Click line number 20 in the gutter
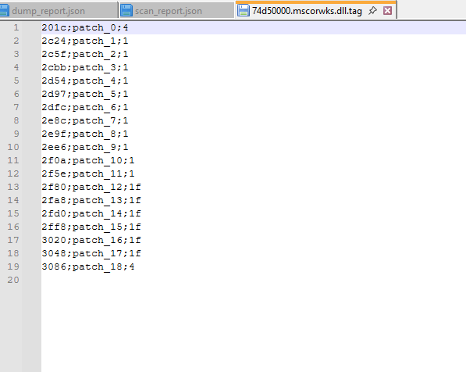 pyautogui.click(x=13, y=280)
